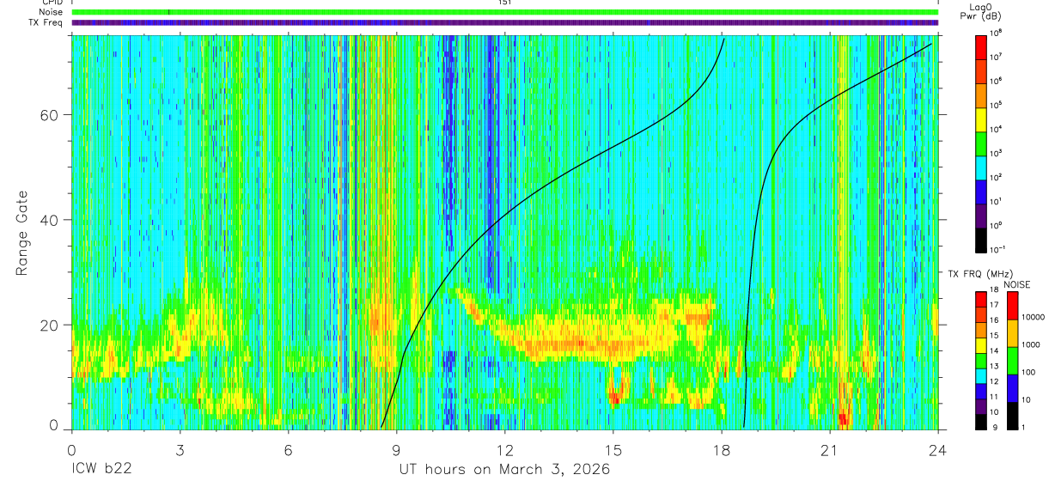
Task: Click the 'CPID' label at the top left
Action: pos(51,3)
